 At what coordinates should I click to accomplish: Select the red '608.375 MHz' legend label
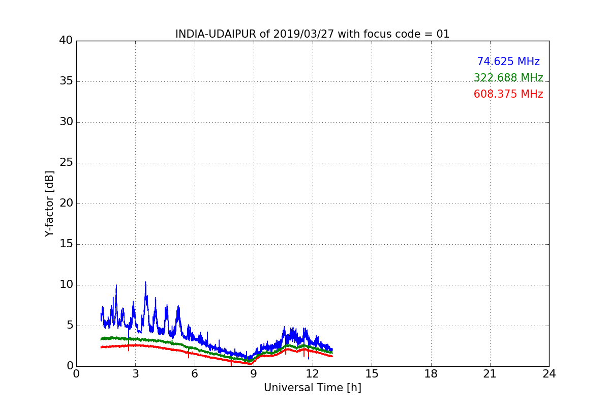pos(508,94)
